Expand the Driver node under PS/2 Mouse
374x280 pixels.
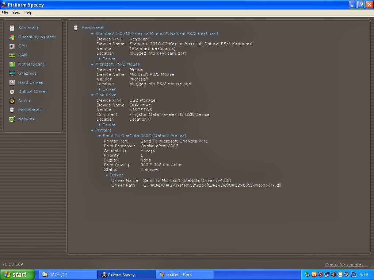100,90
